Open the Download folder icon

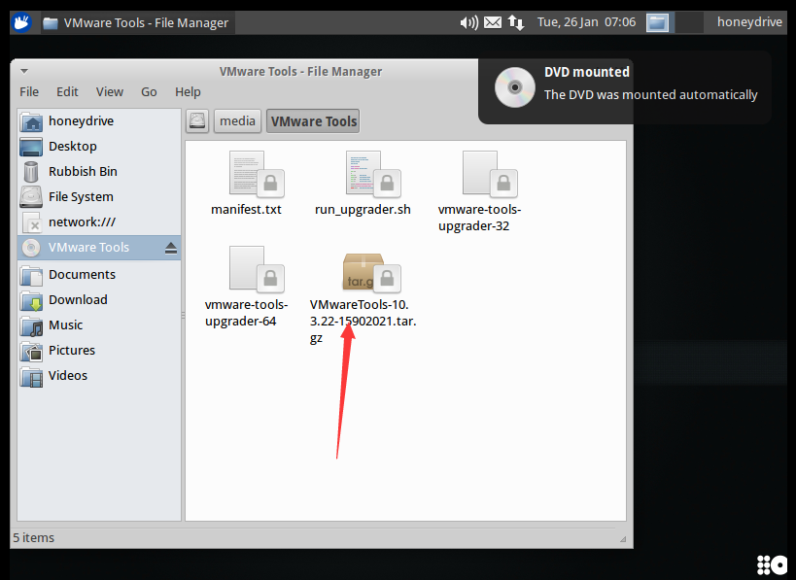[x=31, y=300]
